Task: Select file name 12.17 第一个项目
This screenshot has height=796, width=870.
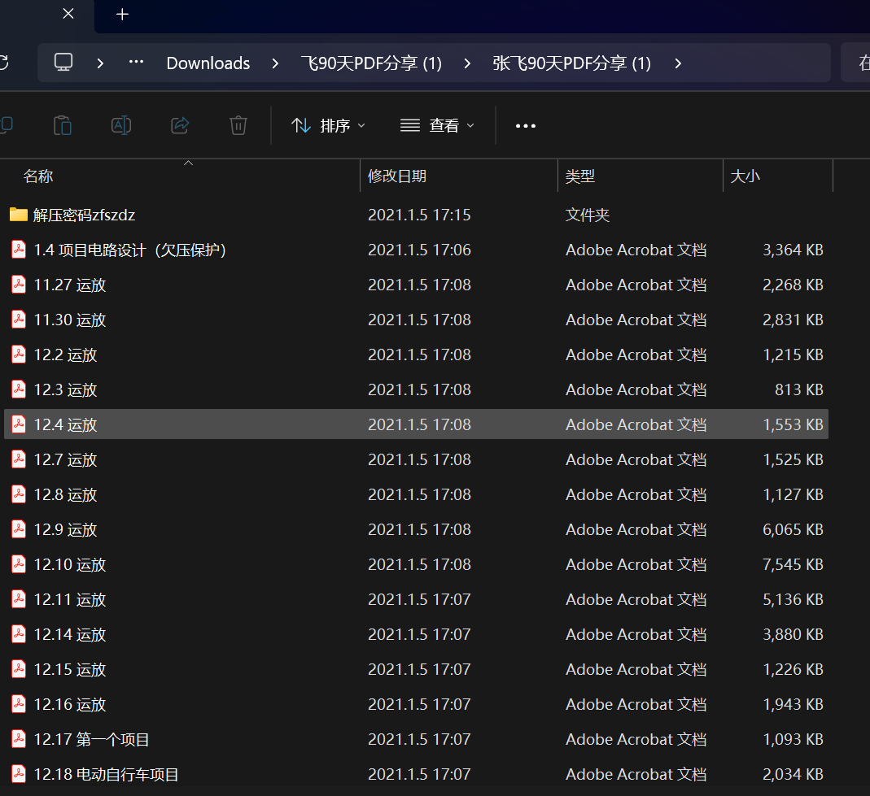Action: pyautogui.click(x=91, y=739)
